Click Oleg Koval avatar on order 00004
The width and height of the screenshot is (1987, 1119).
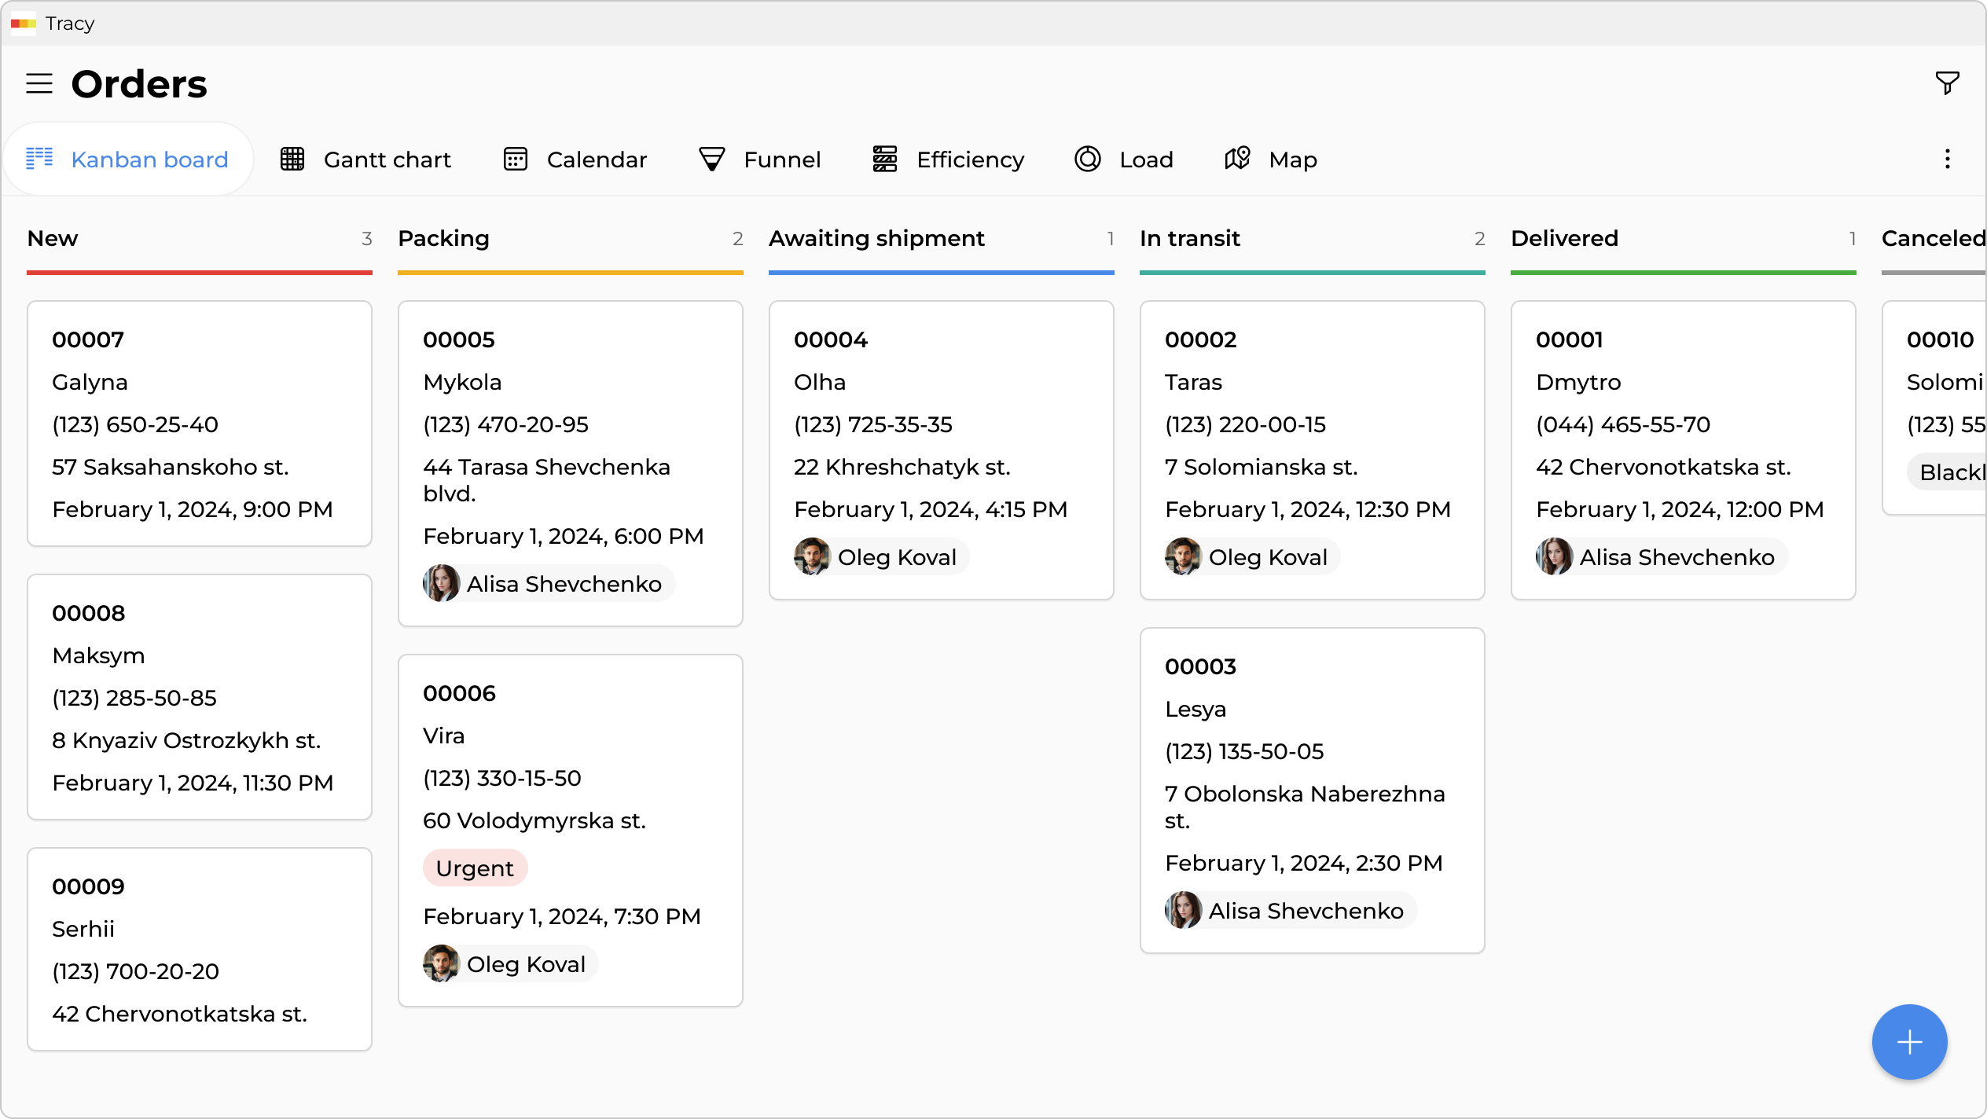tap(812, 557)
